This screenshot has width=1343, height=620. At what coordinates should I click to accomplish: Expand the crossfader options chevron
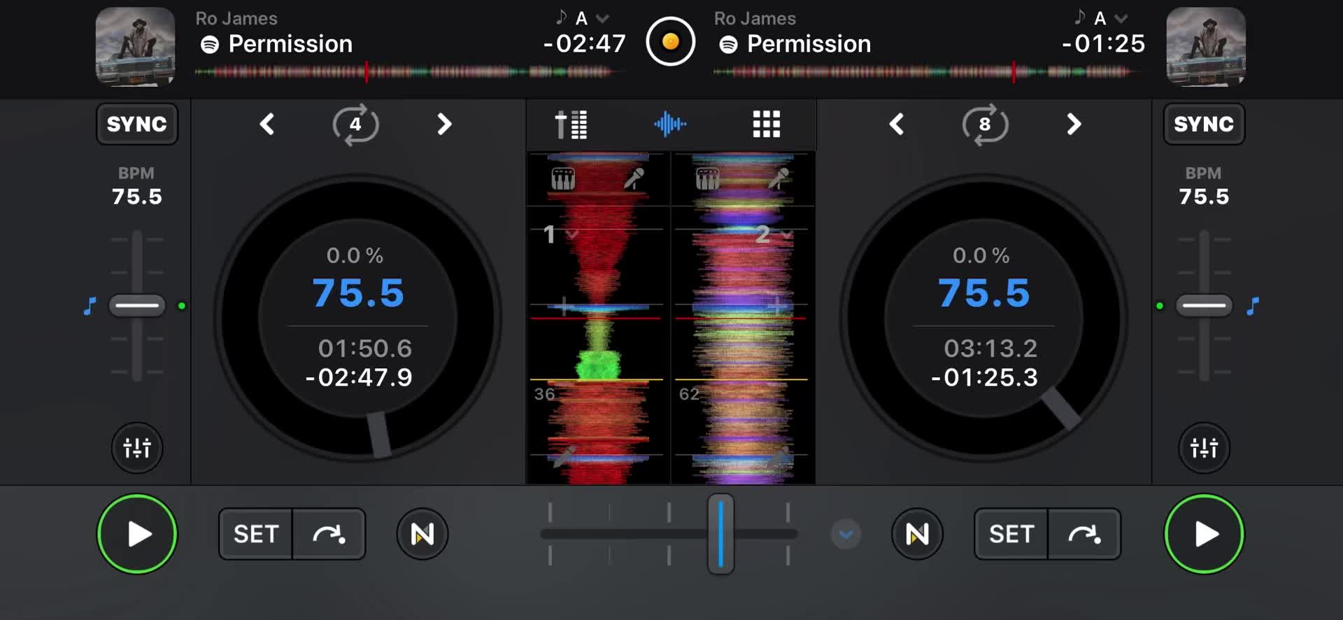click(x=846, y=535)
